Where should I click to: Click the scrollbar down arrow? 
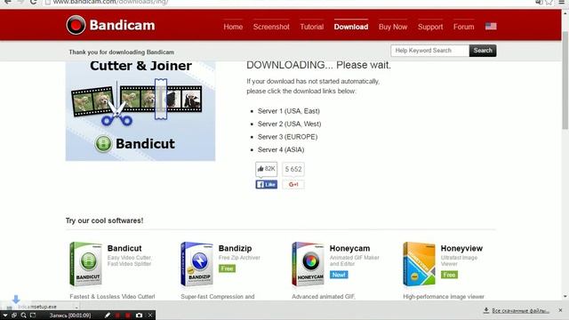pos(565,296)
